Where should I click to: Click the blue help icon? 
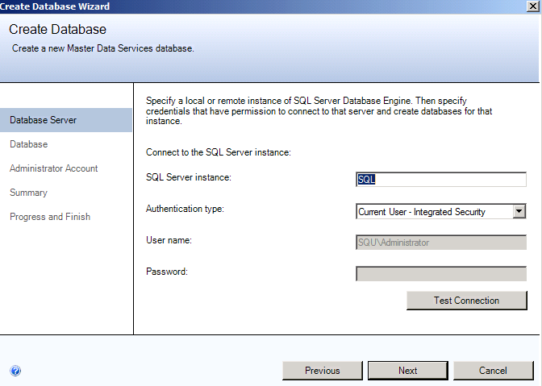tap(15, 371)
